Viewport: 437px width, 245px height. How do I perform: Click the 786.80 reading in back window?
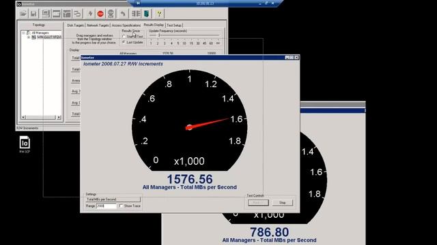(x=269, y=232)
